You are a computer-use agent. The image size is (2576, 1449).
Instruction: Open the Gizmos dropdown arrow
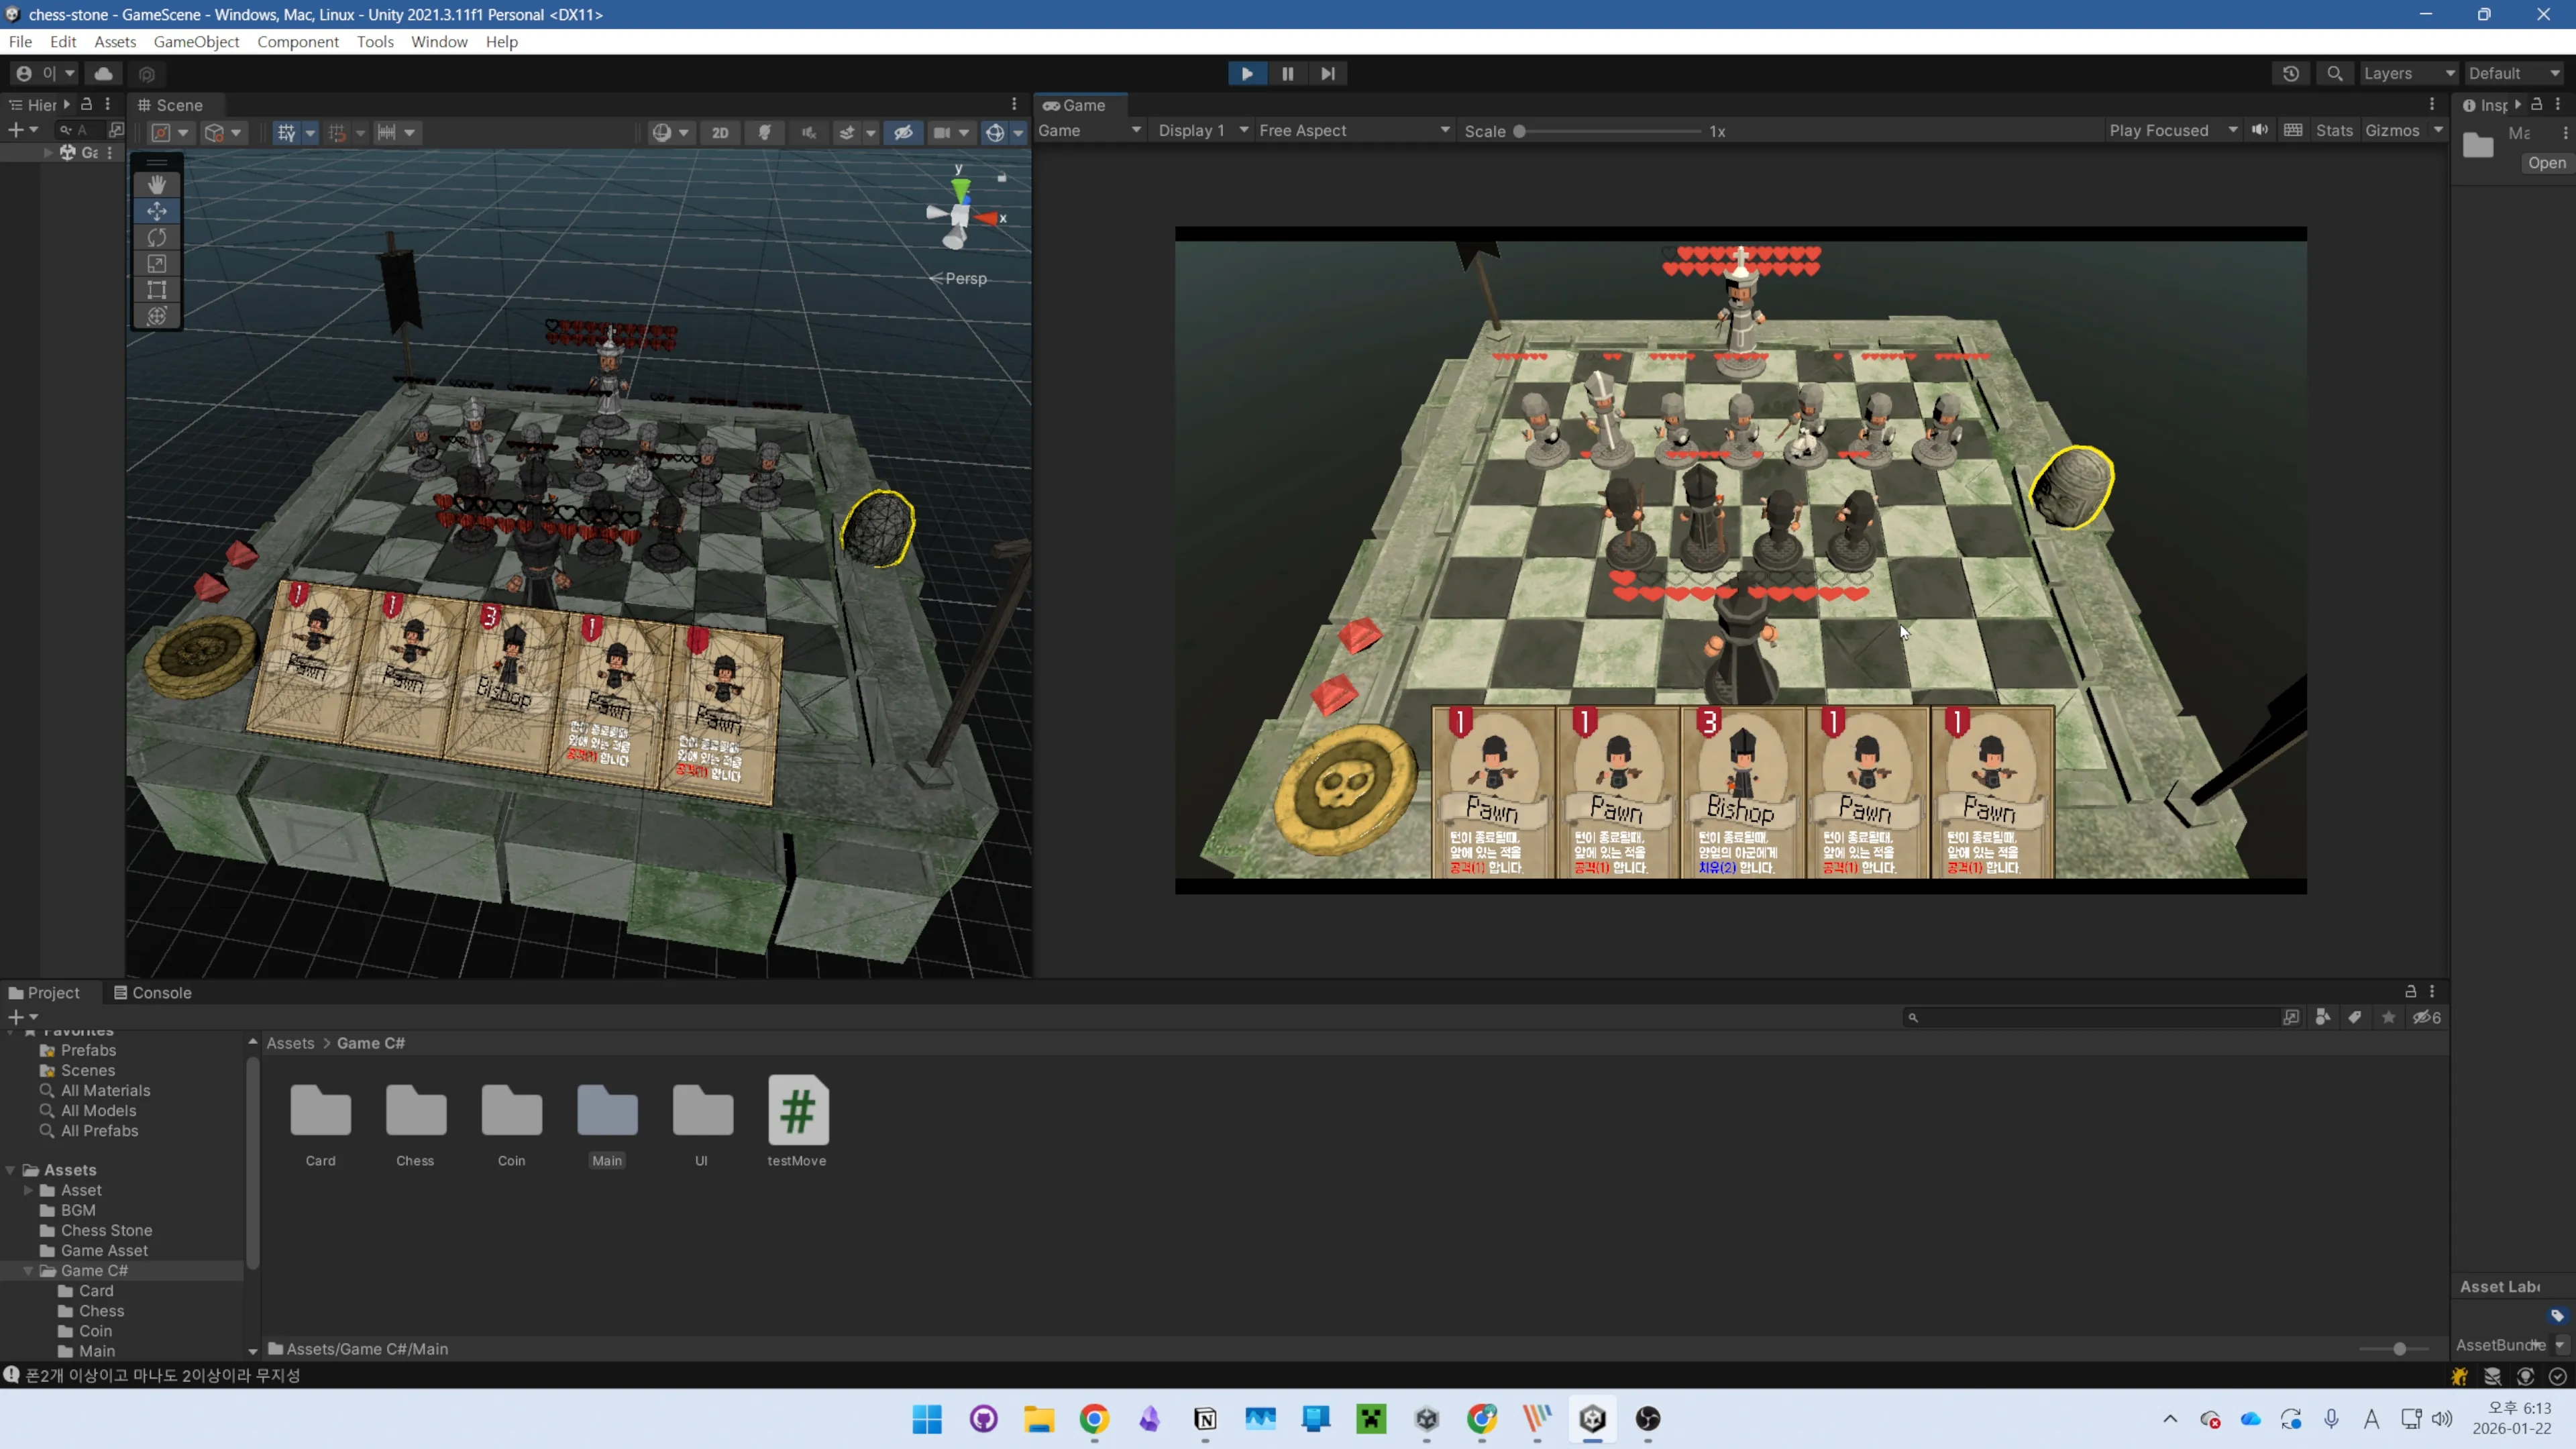click(x=2438, y=130)
